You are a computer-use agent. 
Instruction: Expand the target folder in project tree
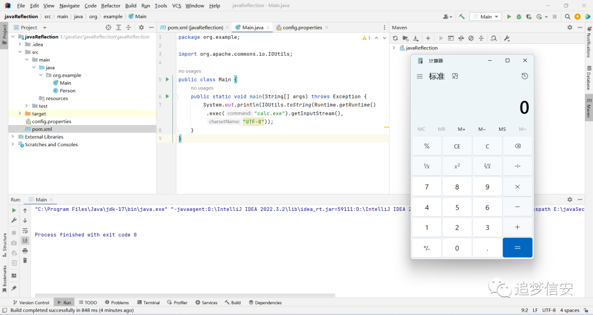(20, 113)
